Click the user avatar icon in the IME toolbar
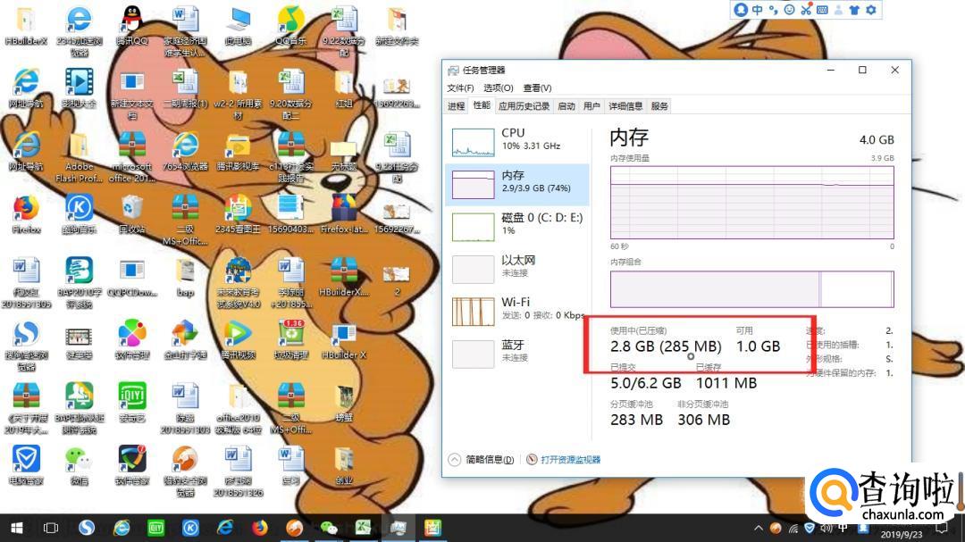Screen dimensions: 965x542 pyautogui.click(x=741, y=10)
